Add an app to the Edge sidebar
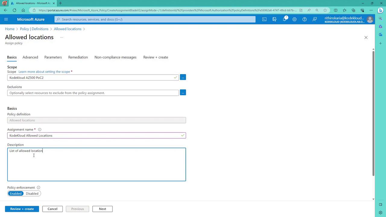 coord(381,43)
